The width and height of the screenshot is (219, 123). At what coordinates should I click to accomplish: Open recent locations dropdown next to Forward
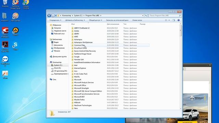pyautogui.click(x=55, y=16)
